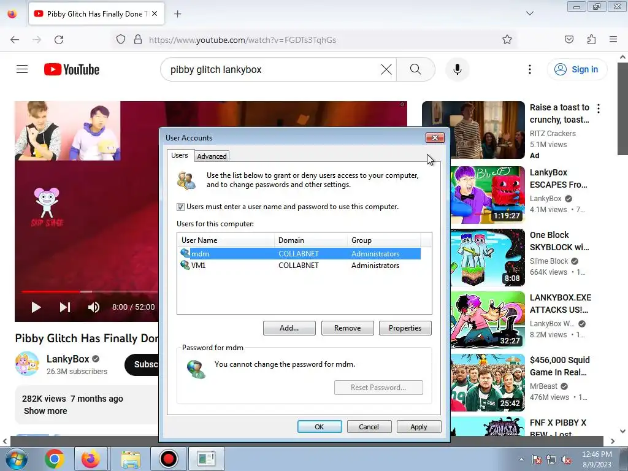Go to the YouTube home logo
This screenshot has height=471, width=628.
click(72, 69)
